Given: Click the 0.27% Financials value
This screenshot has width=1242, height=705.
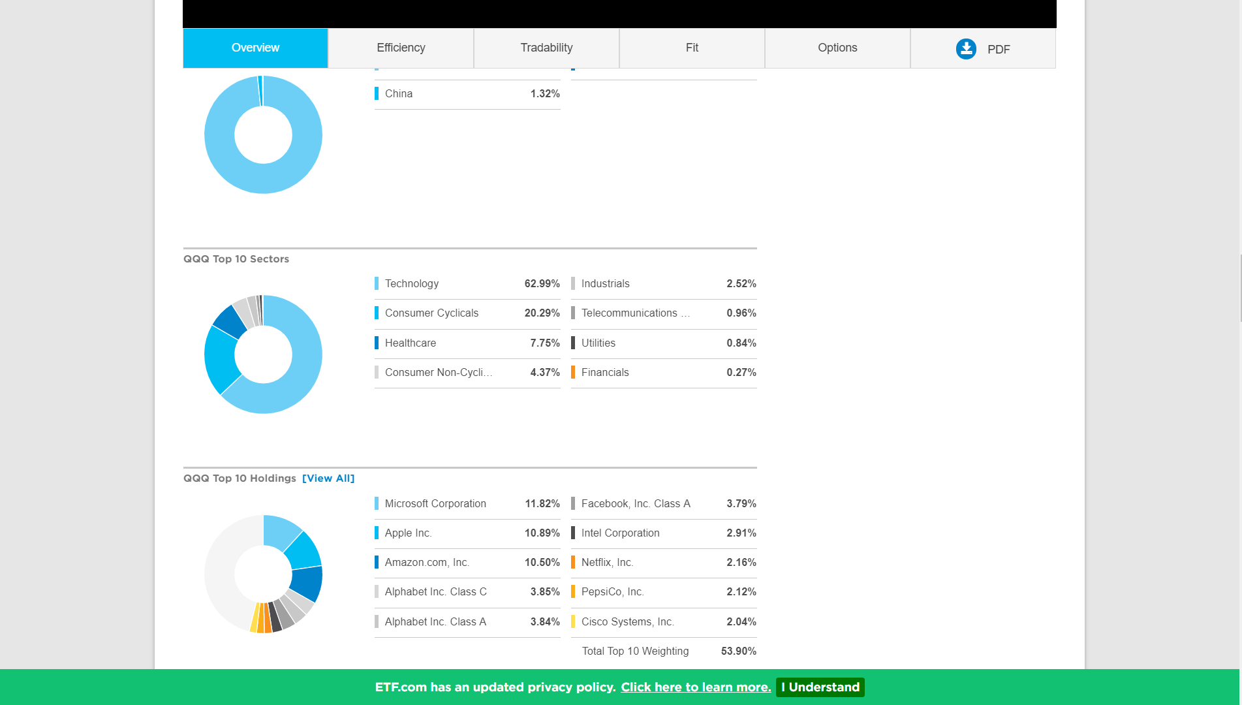Looking at the screenshot, I should (741, 372).
